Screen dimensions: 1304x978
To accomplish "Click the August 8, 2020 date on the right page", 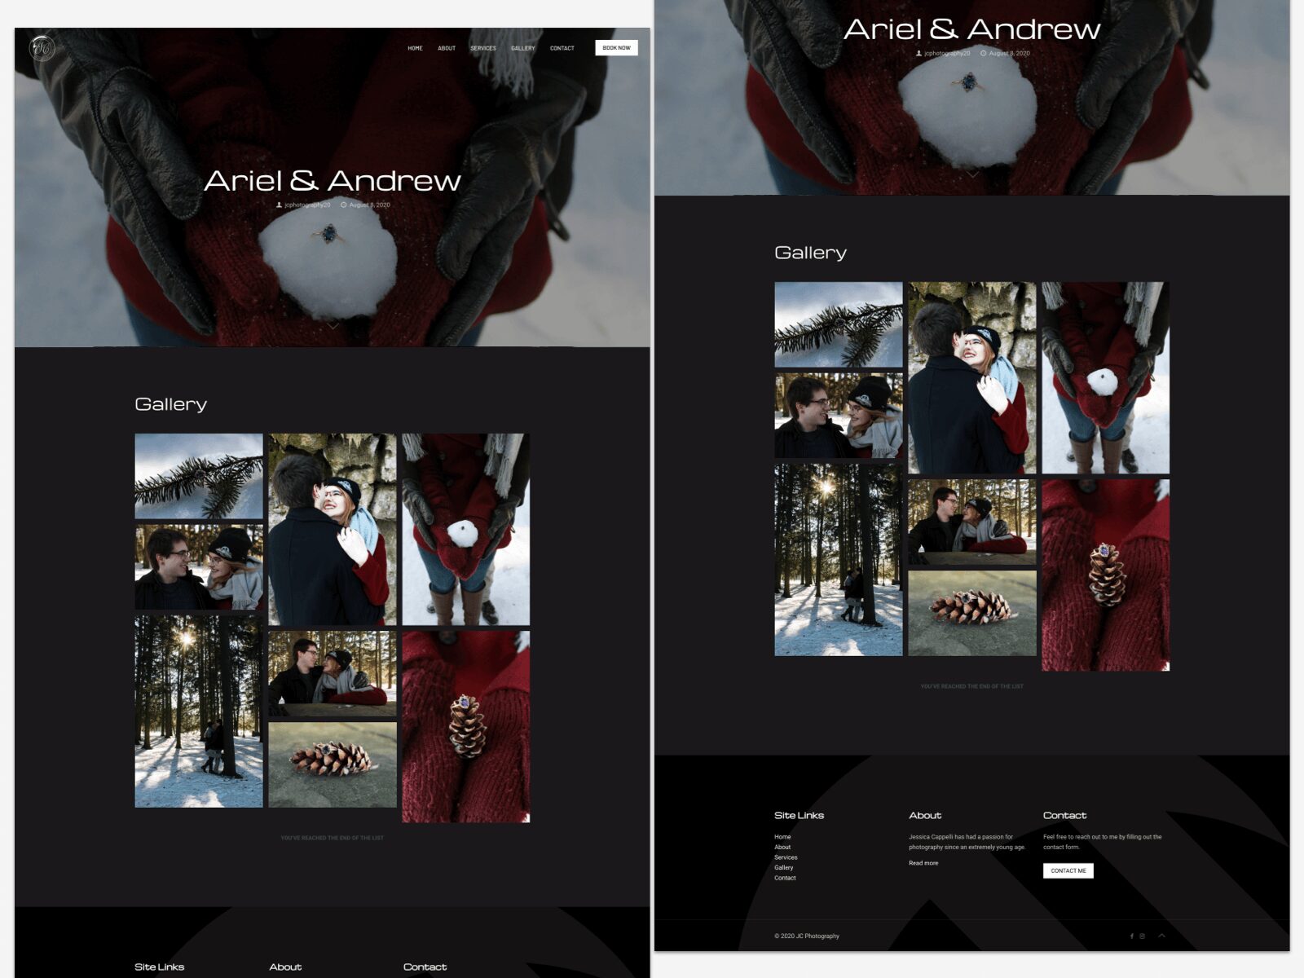I will [1009, 54].
